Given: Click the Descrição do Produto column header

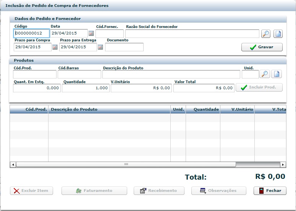Looking at the screenshot, I should coord(109,110).
